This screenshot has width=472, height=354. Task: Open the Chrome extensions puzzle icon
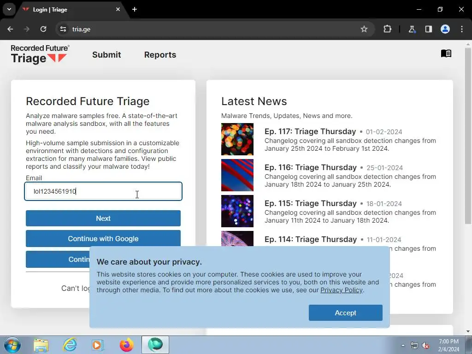click(x=387, y=29)
